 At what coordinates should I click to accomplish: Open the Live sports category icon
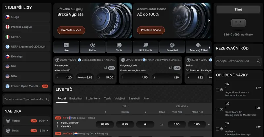point(66,47)
